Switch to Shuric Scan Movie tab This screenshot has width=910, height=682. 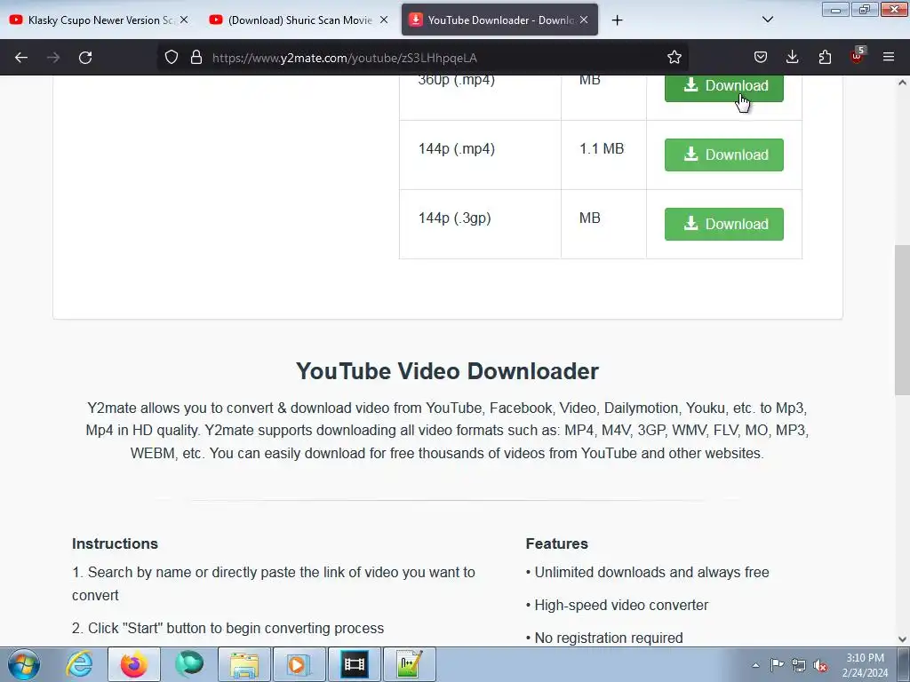(299, 20)
